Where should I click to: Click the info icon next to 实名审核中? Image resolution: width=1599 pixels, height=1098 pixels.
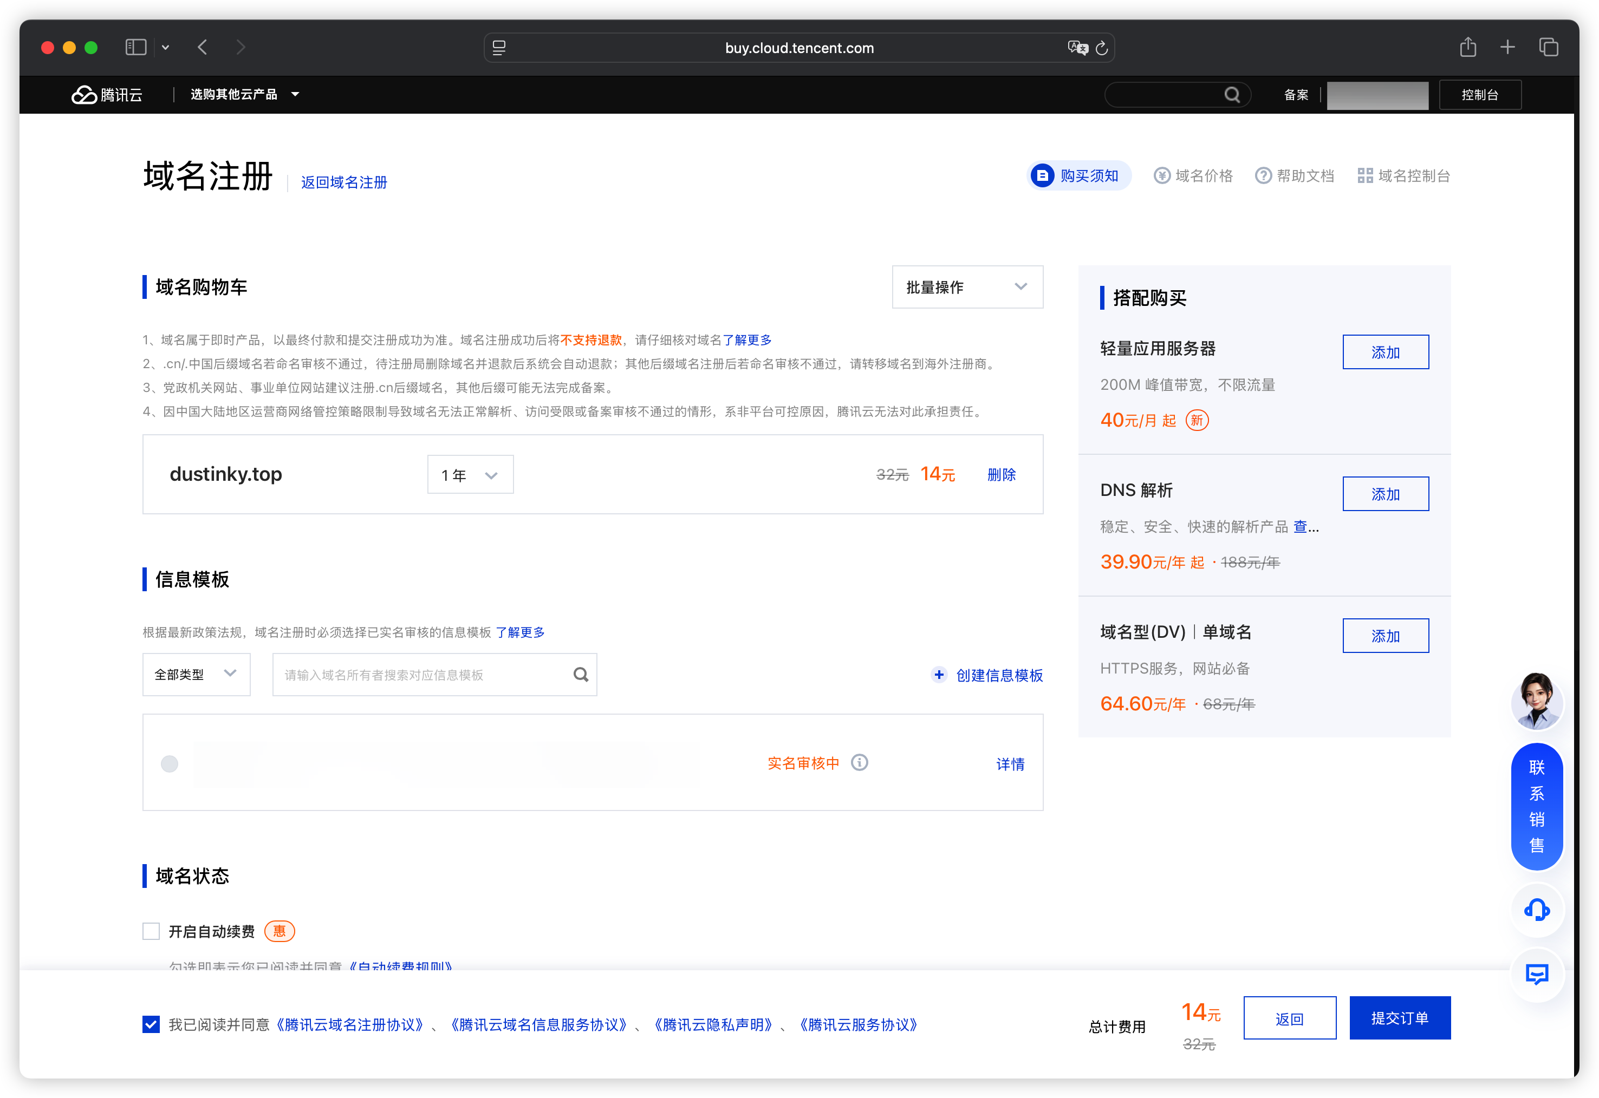[x=859, y=762]
